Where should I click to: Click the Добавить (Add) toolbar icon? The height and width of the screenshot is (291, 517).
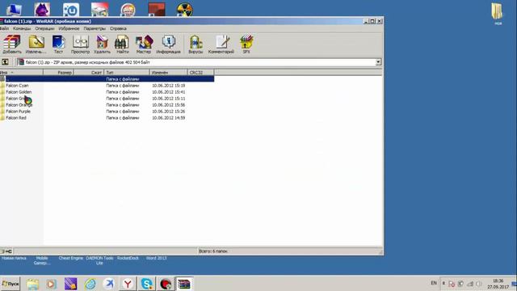[12, 44]
